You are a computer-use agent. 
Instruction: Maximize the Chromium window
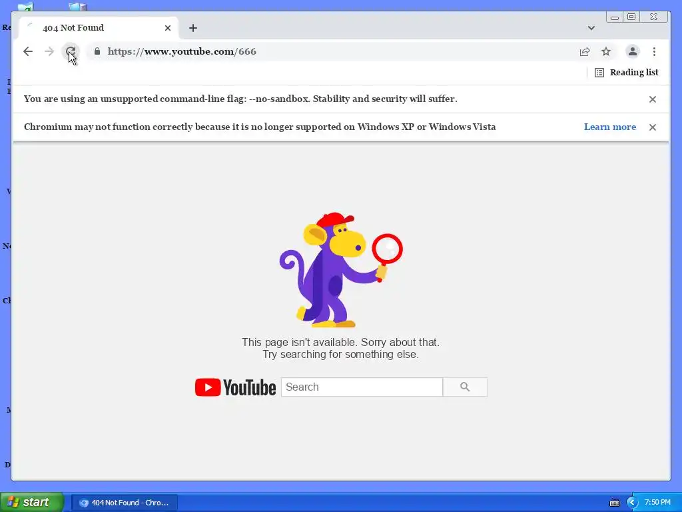631,17
